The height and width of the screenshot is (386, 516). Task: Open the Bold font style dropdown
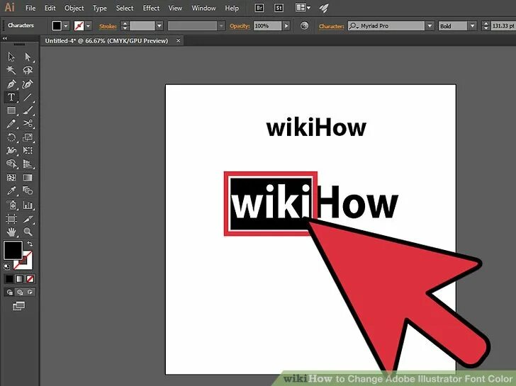[x=473, y=25]
